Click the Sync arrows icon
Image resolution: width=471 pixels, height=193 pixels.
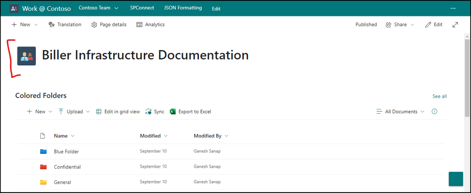(148, 112)
